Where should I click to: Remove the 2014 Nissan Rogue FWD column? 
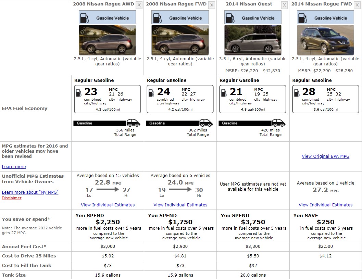[x=357, y=5]
